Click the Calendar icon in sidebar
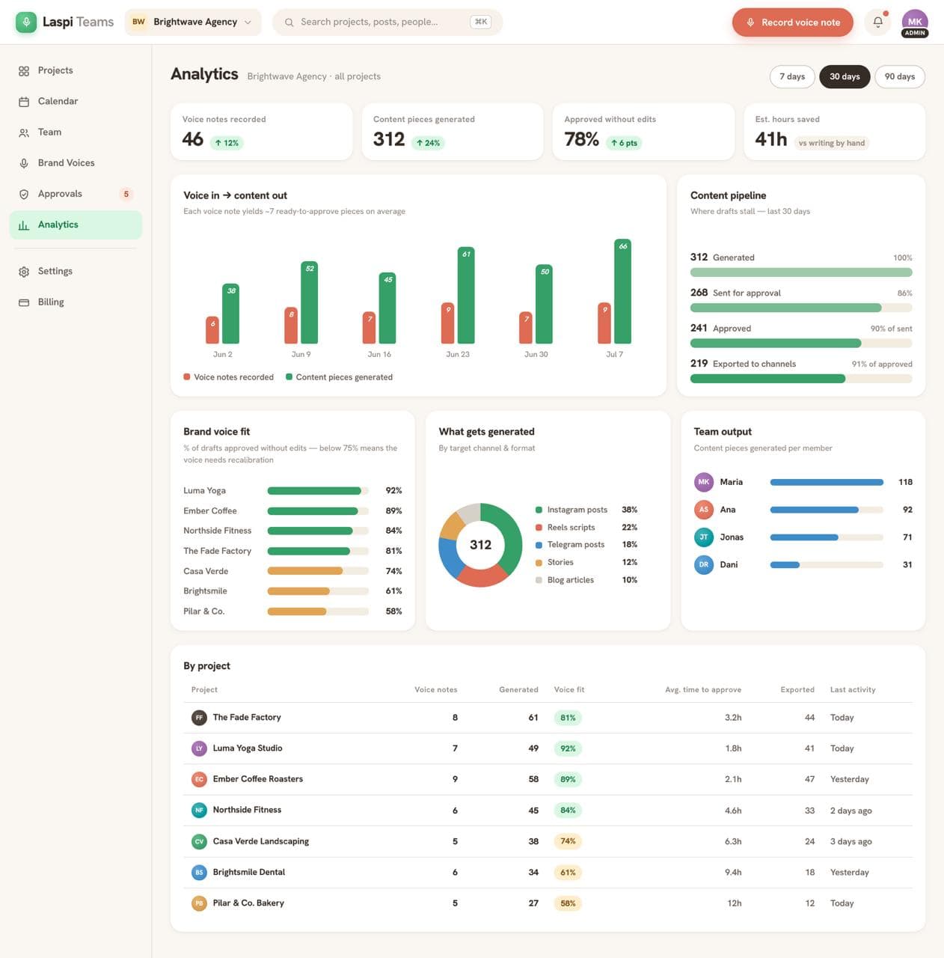The image size is (944, 958). tap(24, 102)
